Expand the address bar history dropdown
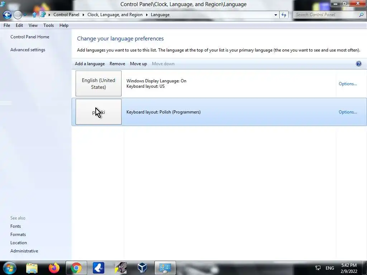Image resolution: width=367 pixels, height=275 pixels. (x=276, y=15)
